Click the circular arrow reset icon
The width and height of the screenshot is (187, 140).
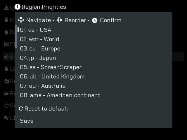tap(21, 109)
